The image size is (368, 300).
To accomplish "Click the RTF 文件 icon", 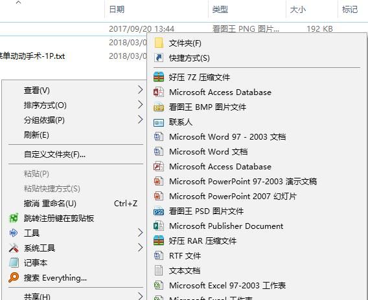I will click(x=159, y=256).
